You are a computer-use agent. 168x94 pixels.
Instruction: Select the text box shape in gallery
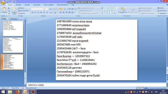pos(102,8)
